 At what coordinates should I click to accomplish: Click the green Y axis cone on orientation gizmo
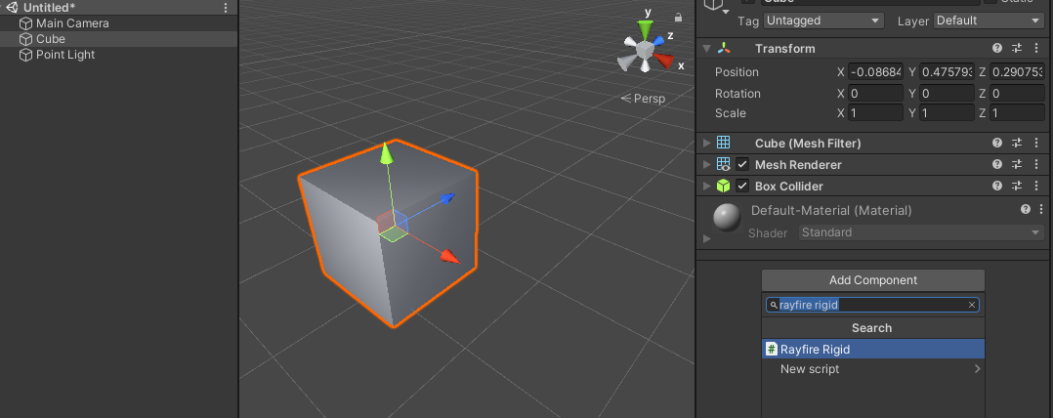[x=646, y=29]
